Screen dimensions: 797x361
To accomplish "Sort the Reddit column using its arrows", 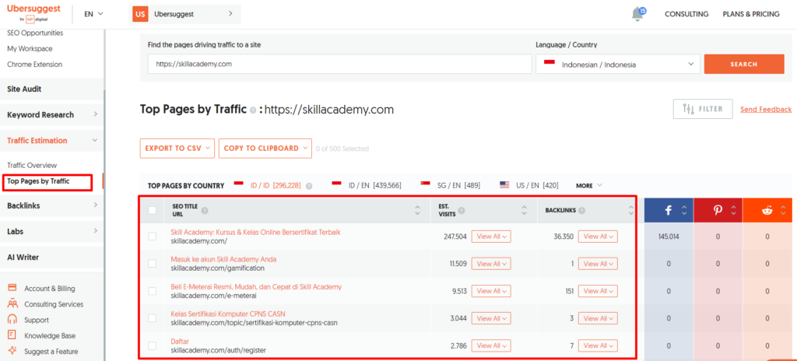I will click(x=783, y=210).
